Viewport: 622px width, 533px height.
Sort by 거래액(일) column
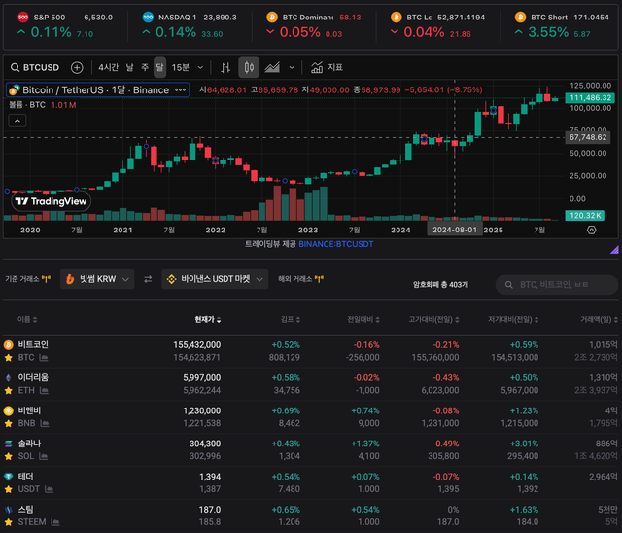click(599, 319)
